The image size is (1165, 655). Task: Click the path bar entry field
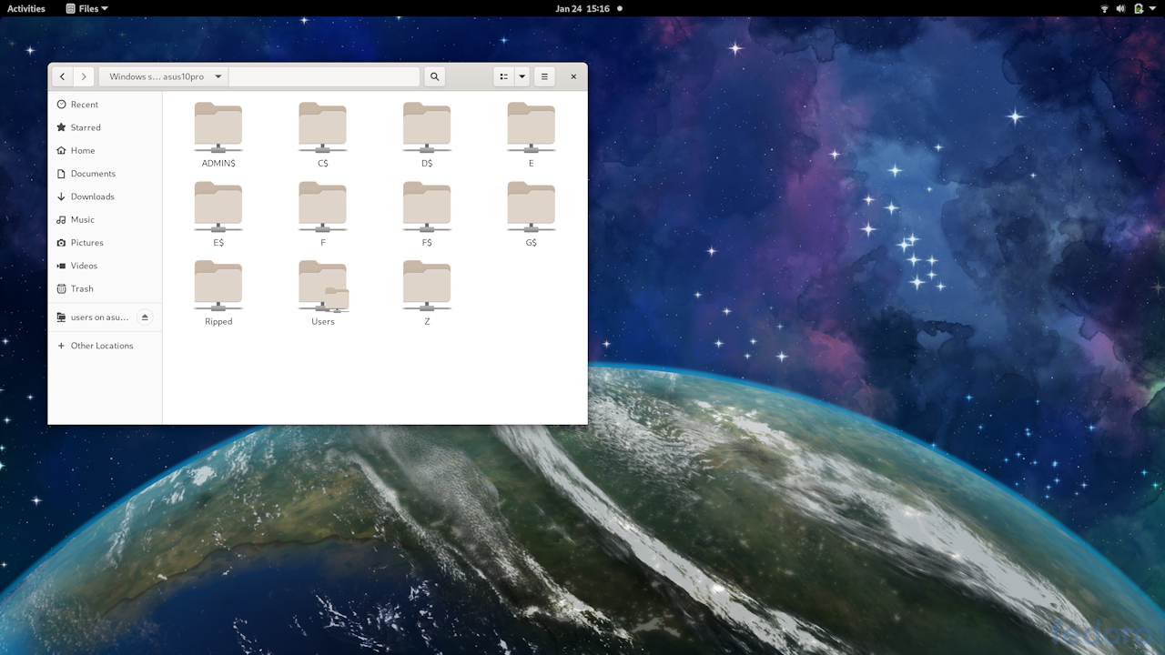(x=324, y=76)
